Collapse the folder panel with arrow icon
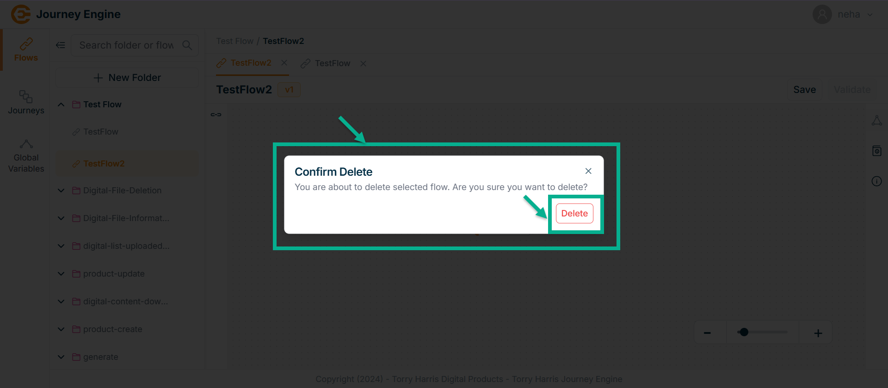The height and width of the screenshot is (388, 888). click(x=61, y=45)
